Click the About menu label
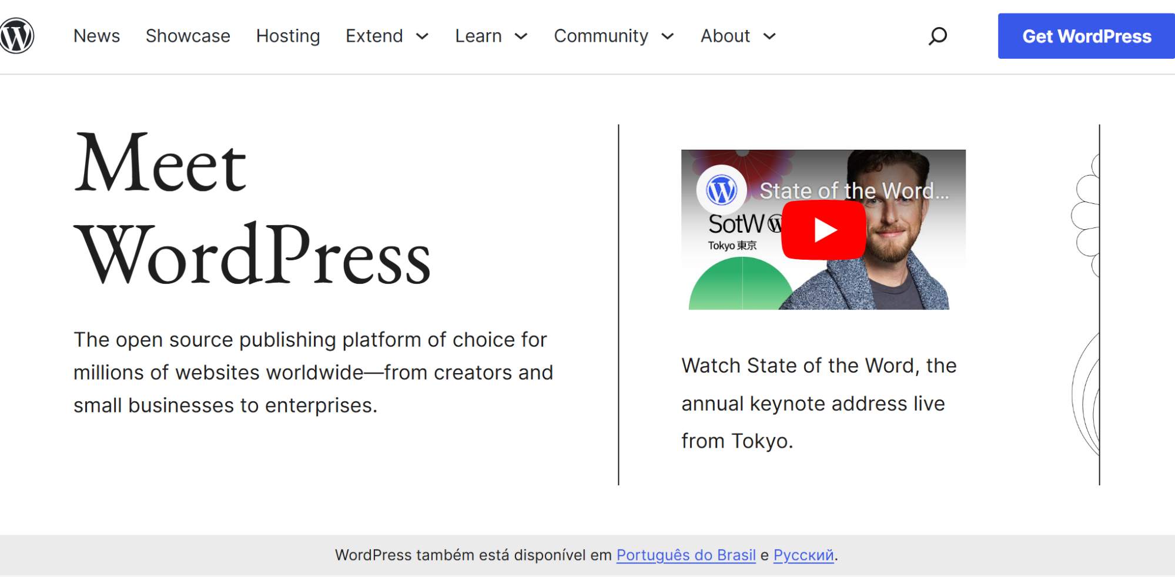 click(725, 36)
